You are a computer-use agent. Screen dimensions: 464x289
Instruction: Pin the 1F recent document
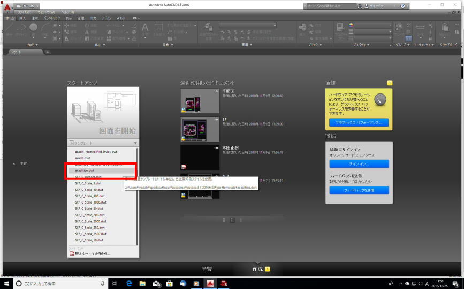(x=217, y=119)
